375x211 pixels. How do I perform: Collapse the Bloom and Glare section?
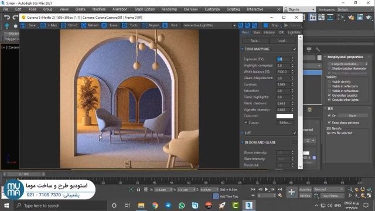pos(242,142)
